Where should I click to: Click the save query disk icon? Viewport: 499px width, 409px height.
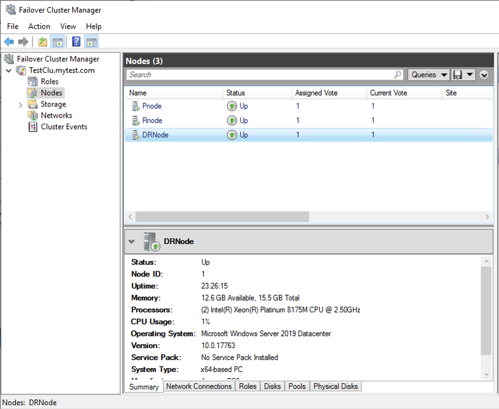(458, 75)
